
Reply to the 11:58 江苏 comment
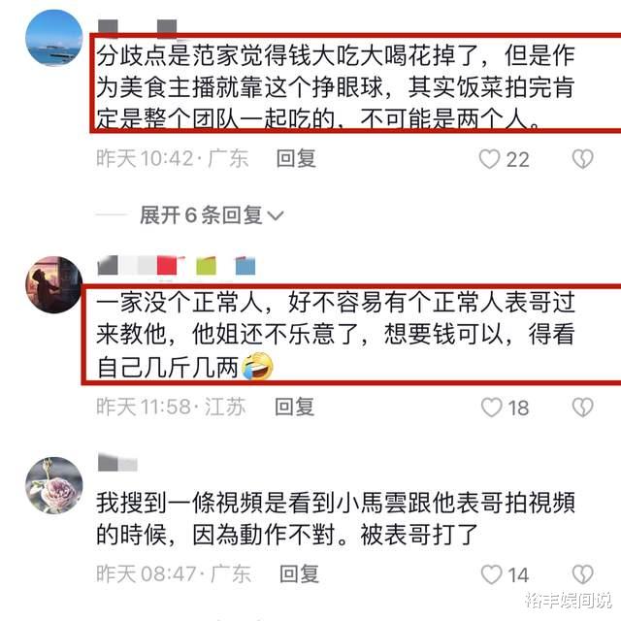pyautogui.click(x=295, y=407)
